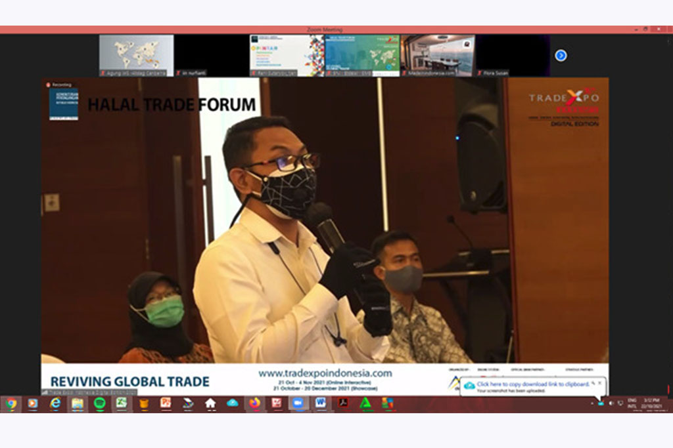Open the colorful squares taskbar app
673x448 pixels.
(388, 403)
